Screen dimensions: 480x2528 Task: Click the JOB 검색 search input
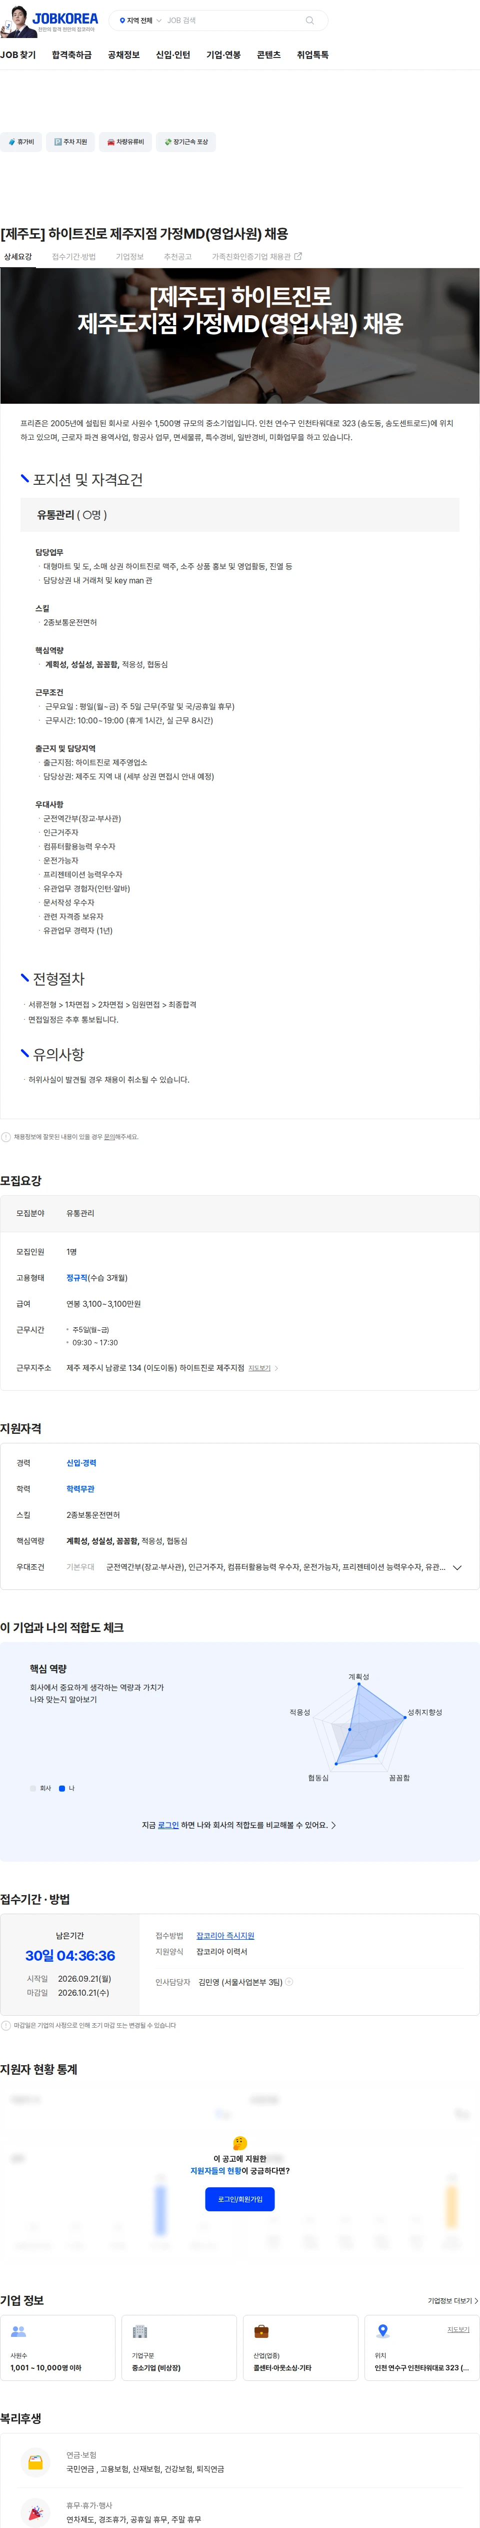[232, 21]
